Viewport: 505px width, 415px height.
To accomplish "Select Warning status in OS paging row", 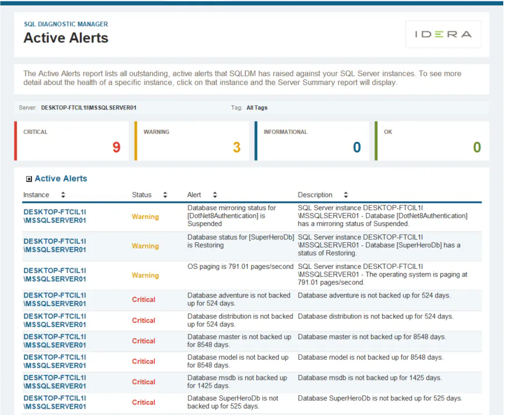I will pyautogui.click(x=145, y=275).
